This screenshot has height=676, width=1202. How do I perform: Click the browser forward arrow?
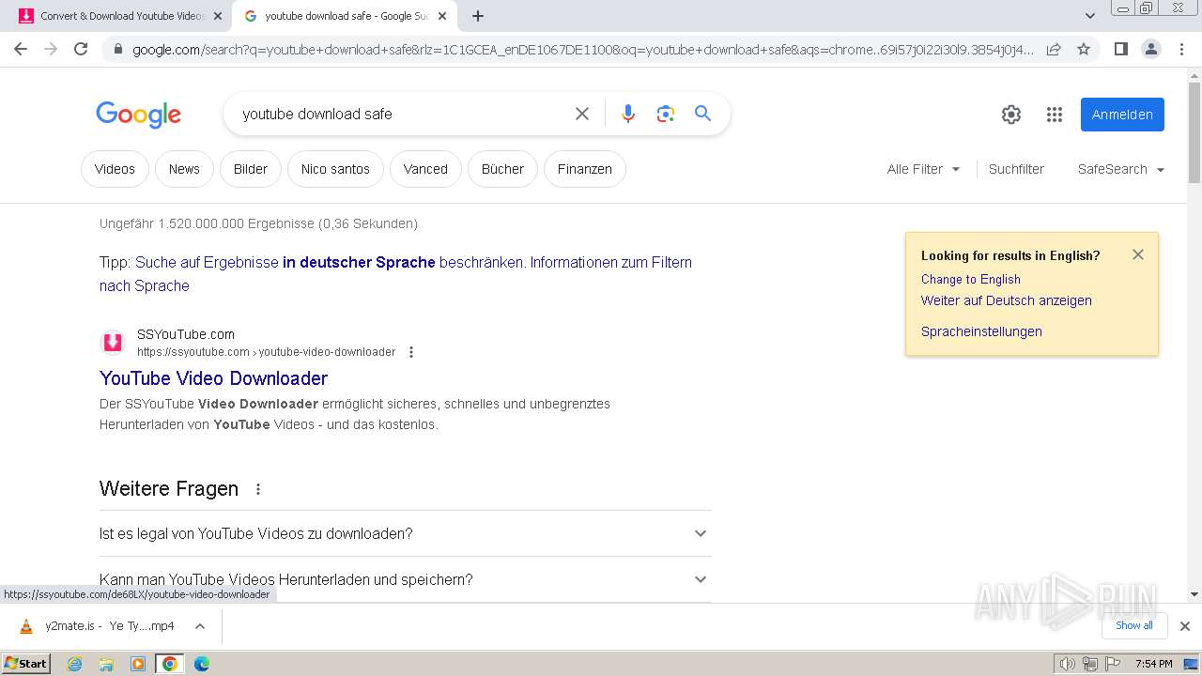(51, 49)
